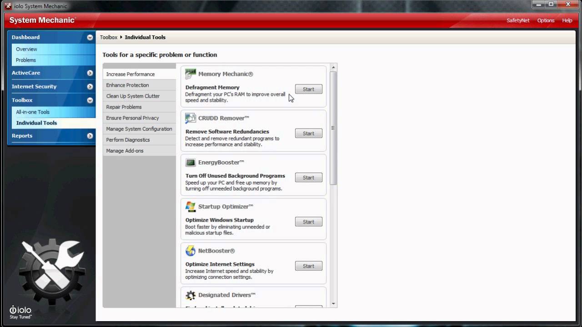This screenshot has width=582, height=327.
Task: Select the Ensure Personal Privacy category
Action: click(x=139, y=118)
